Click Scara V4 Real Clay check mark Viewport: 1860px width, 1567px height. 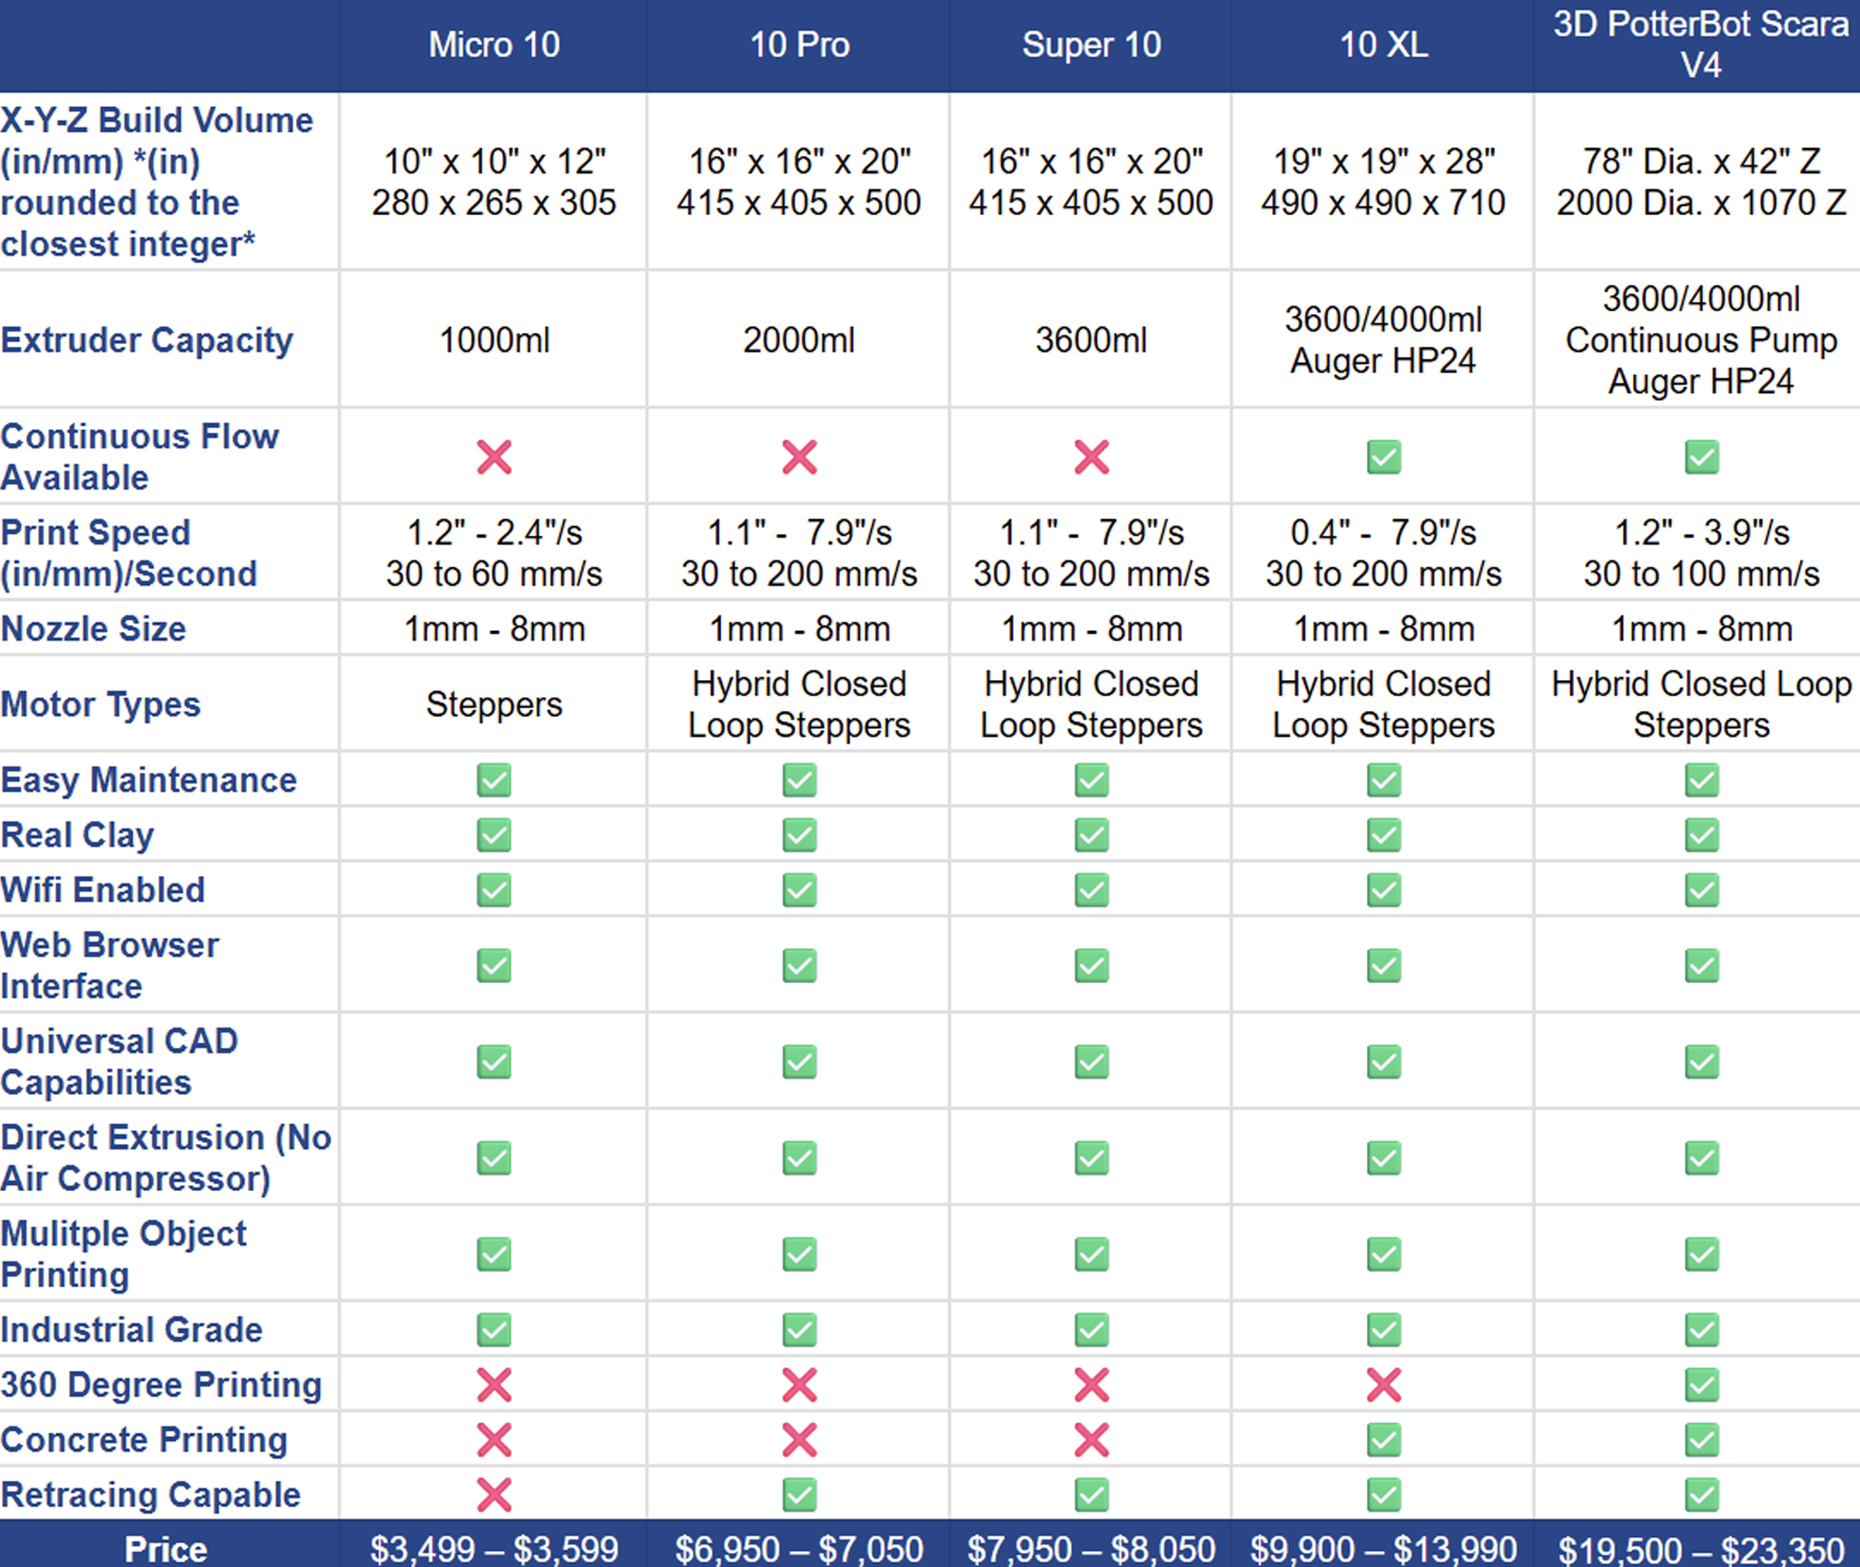click(x=1702, y=835)
